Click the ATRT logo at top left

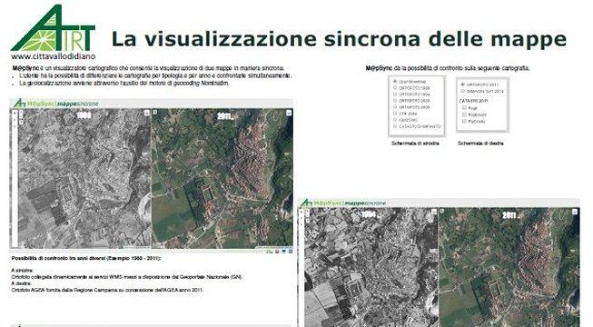click(x=53, y=28)
